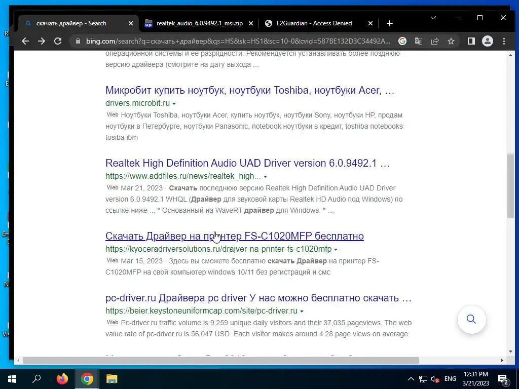Expand the drivers.microbit.ru URL dropdown arrow
519x389 pixels.
(174, 103)
